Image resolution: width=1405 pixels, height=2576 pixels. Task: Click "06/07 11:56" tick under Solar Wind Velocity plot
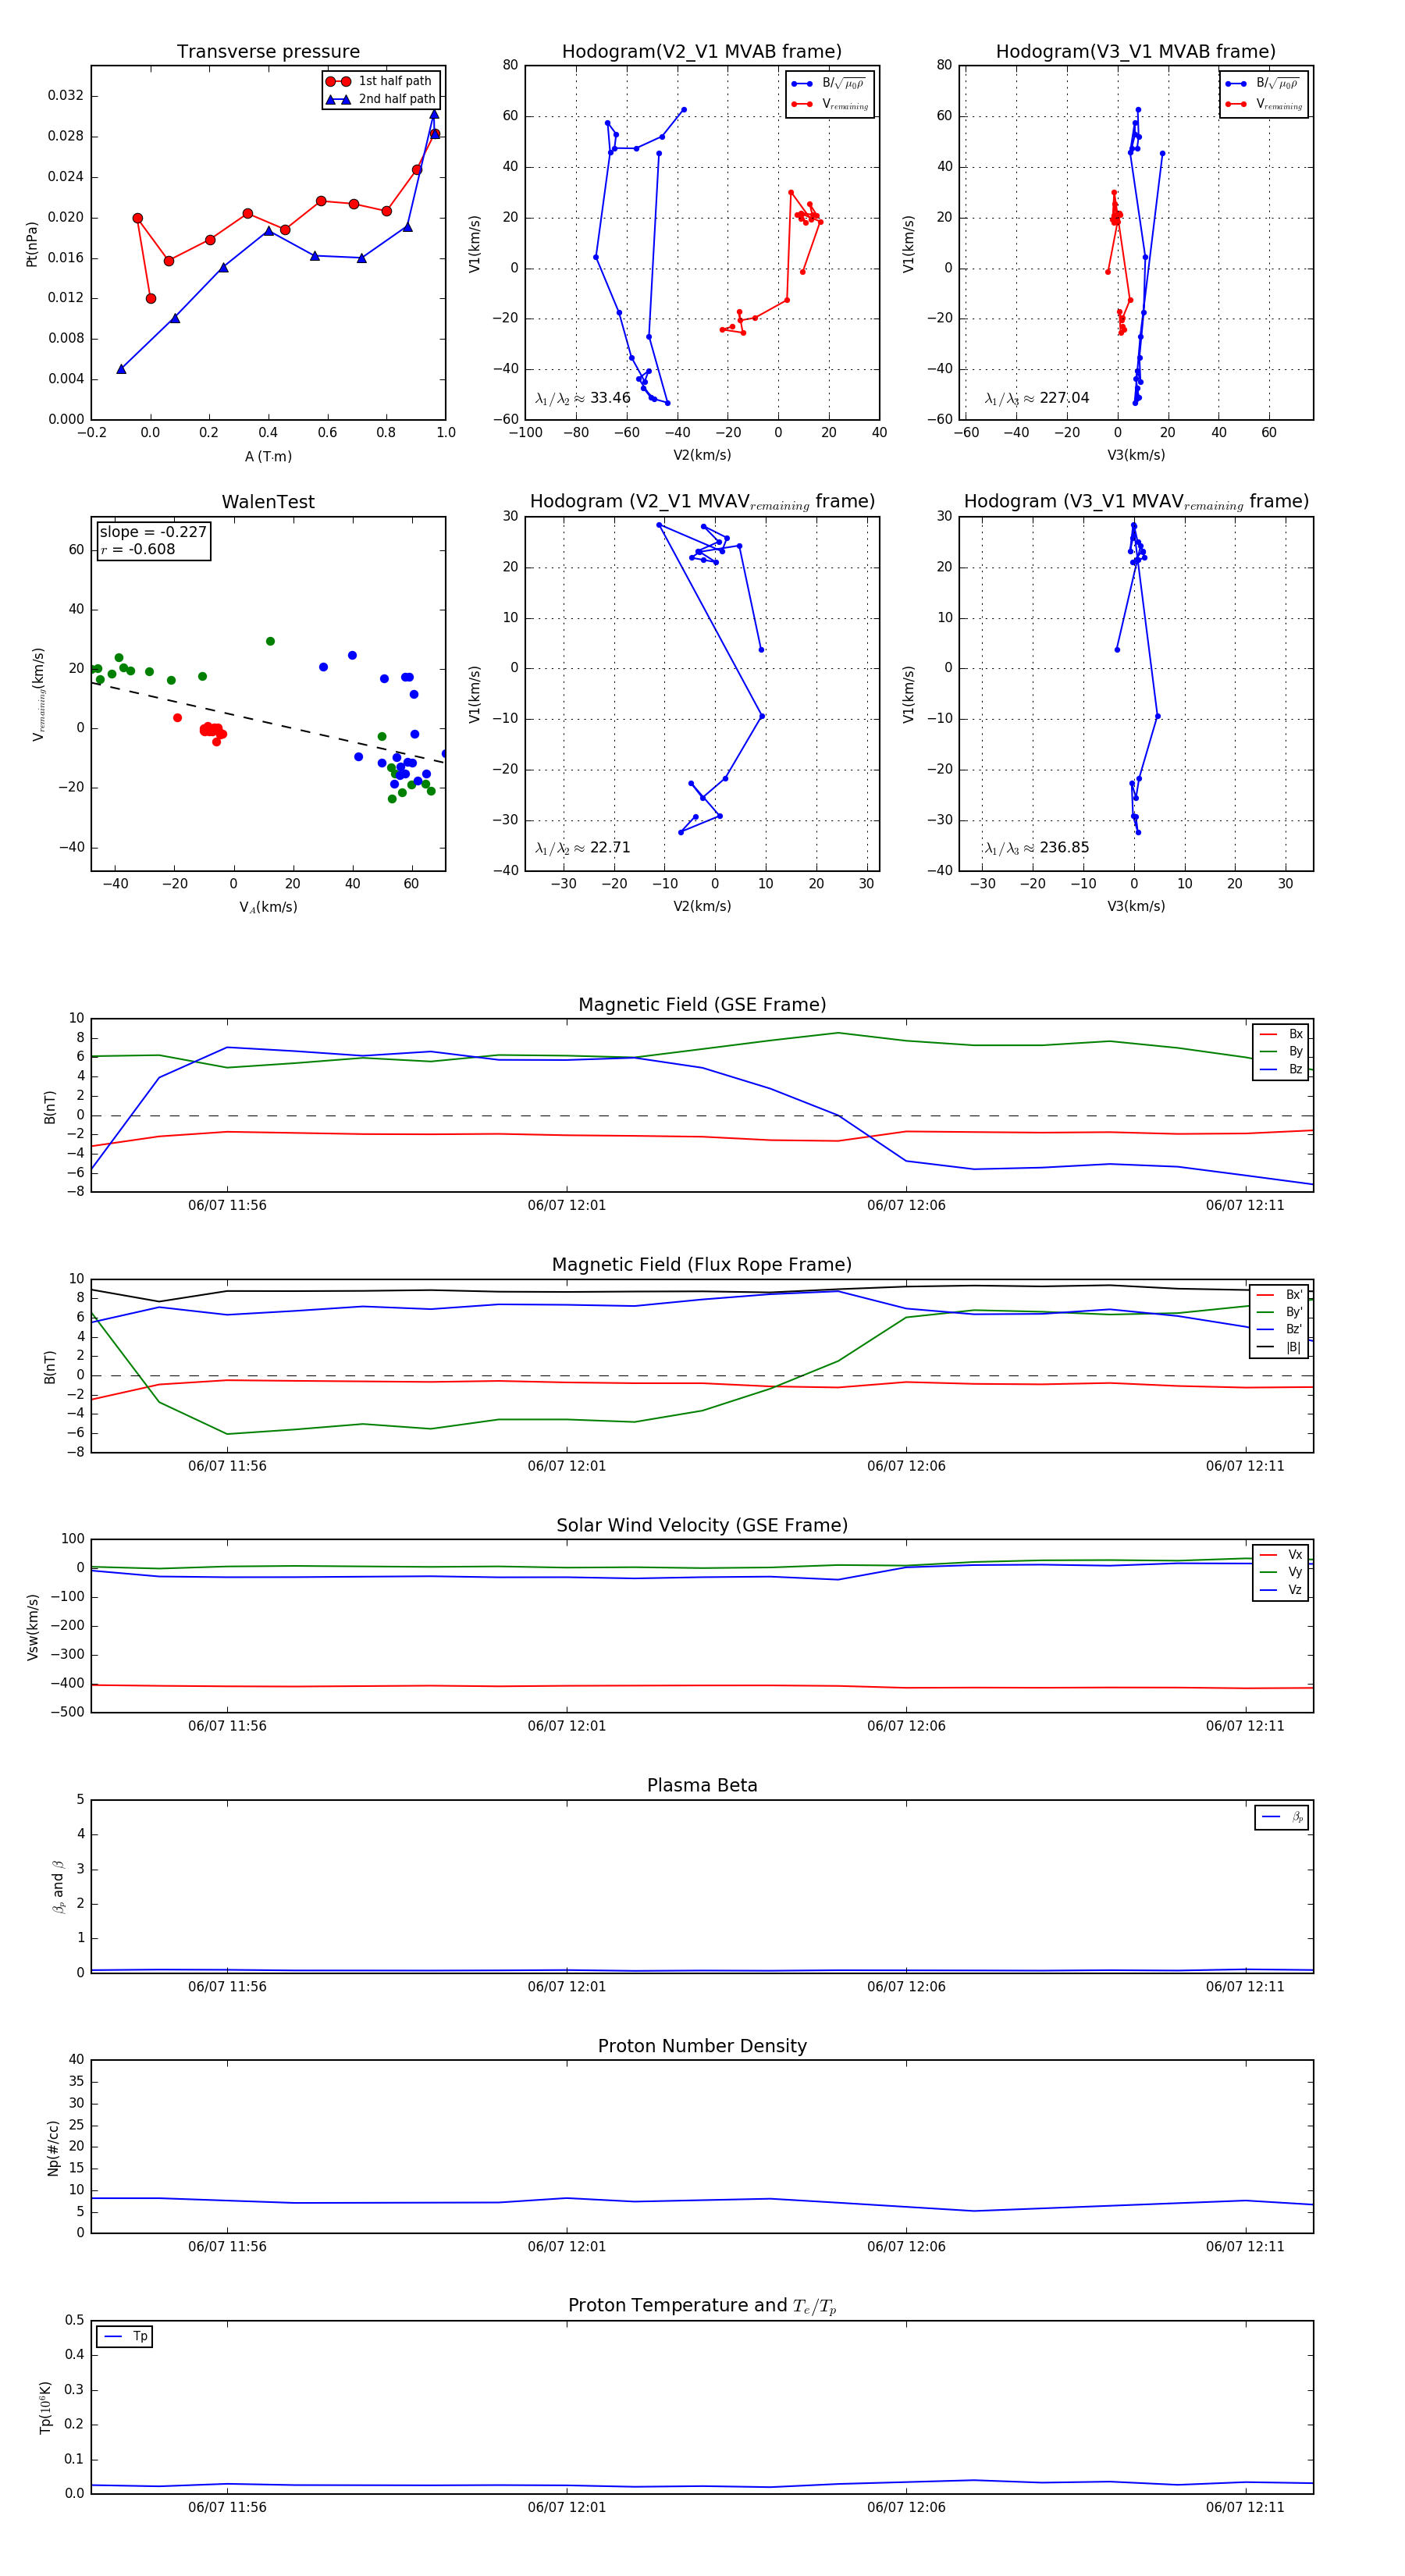point(227,1726)
